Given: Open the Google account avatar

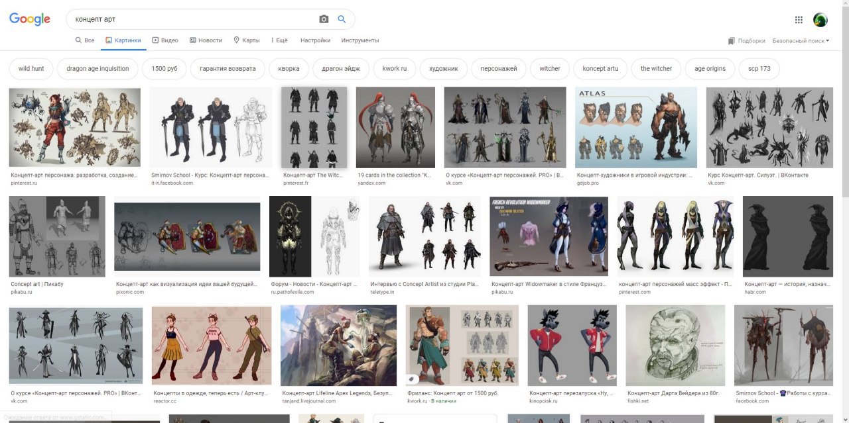Looking at the screenshot, I should click(x=820, y=20).
